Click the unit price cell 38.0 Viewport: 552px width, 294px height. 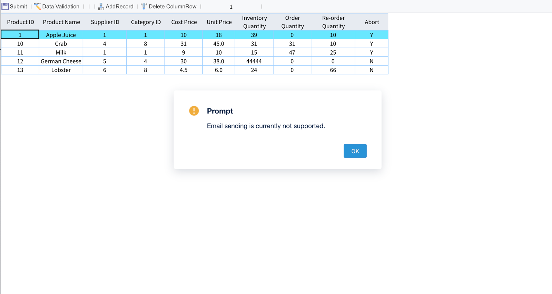click(x=219, y=61)
